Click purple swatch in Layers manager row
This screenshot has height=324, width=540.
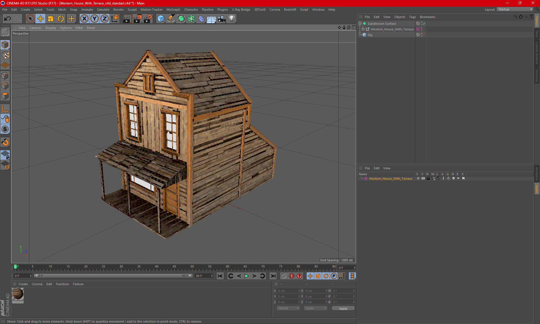click(366, 178)
